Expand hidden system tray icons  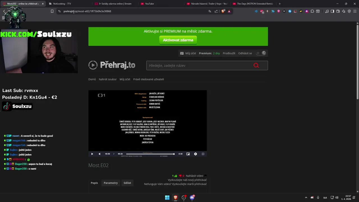click(306, 198)
